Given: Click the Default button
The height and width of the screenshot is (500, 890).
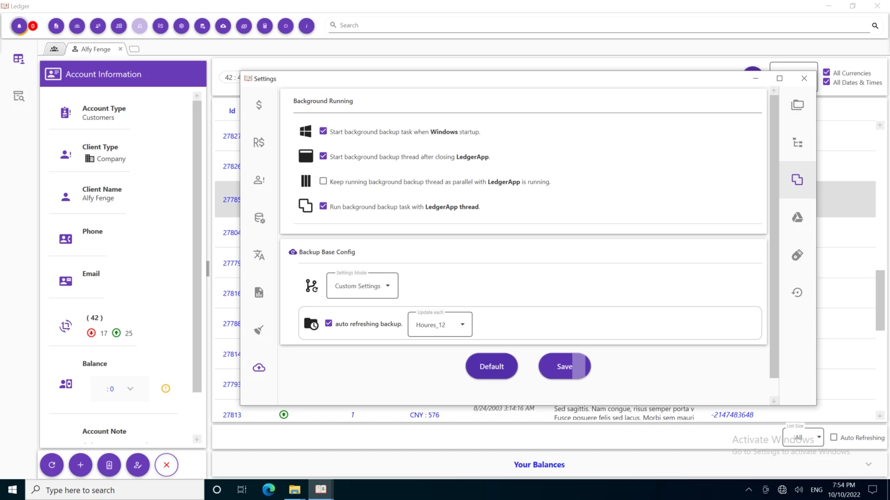Looking at the screenshot, I should pyautogui.click(x=491, y=366).
